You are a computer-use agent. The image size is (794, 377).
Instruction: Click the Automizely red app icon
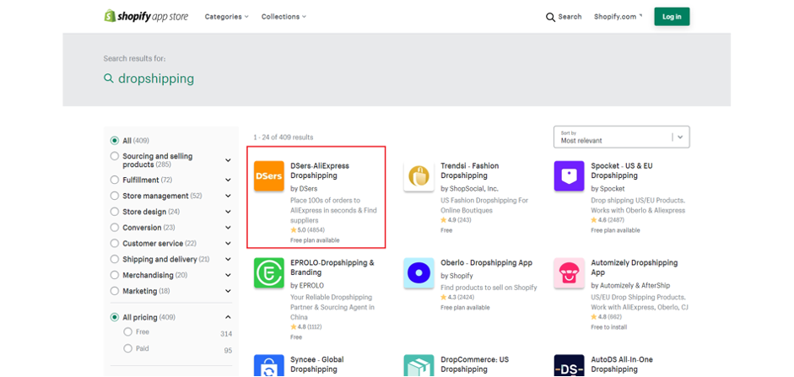coord(569,273)
